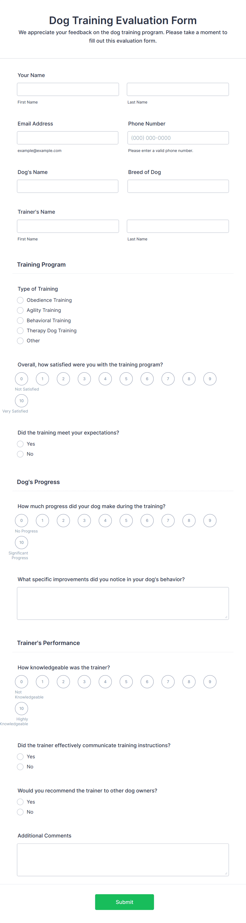Answer No to training meeting expectations
The image size is (246, 923).
point(20,454)
